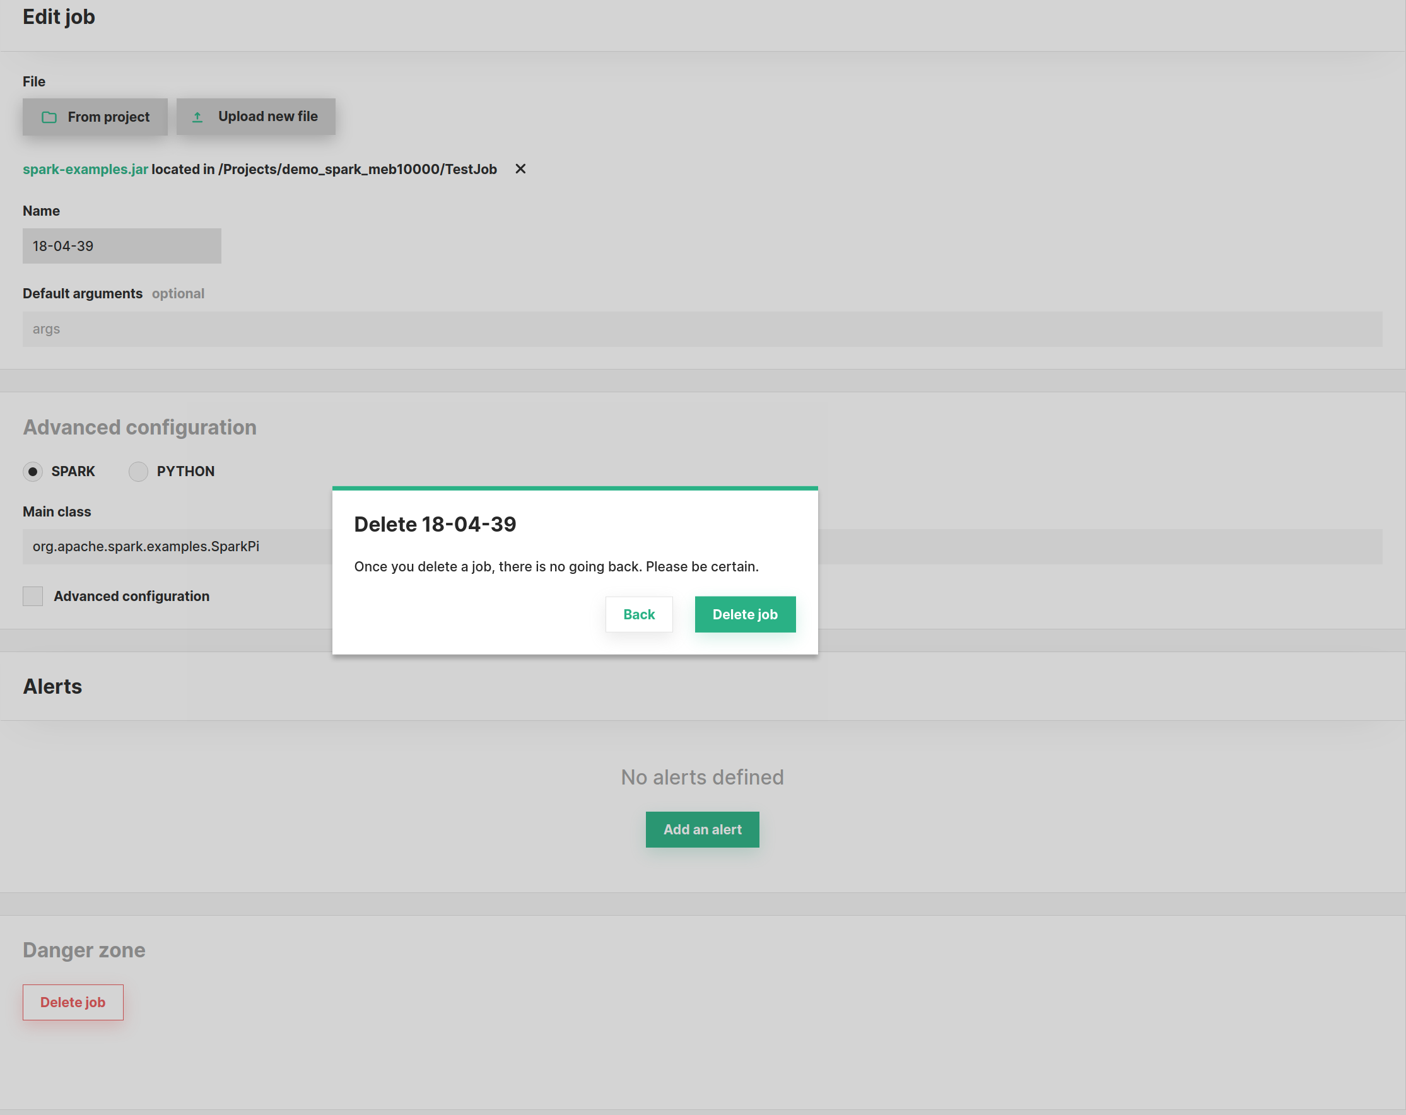1406x1115 pixels.
Task: Click the Main class input field
Action: [x=176, y=546]
